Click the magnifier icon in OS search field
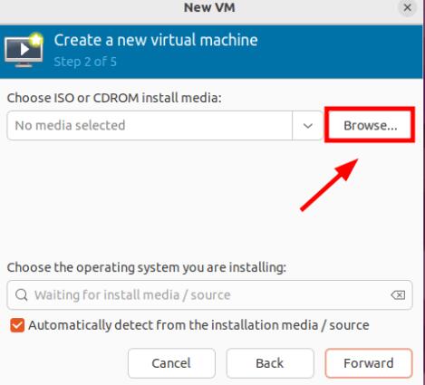 point(21,294)
